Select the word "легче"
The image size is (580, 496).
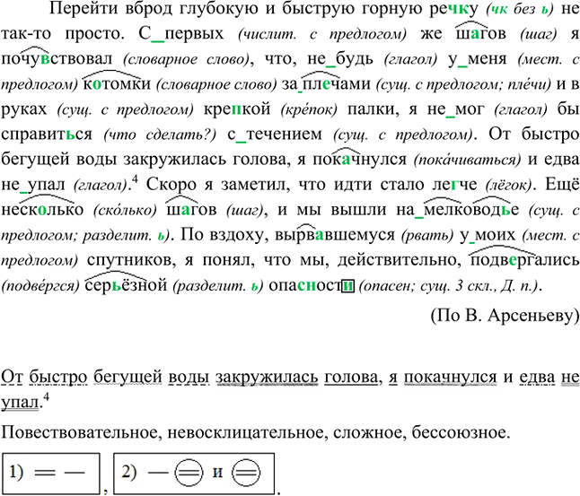[454, 185]
